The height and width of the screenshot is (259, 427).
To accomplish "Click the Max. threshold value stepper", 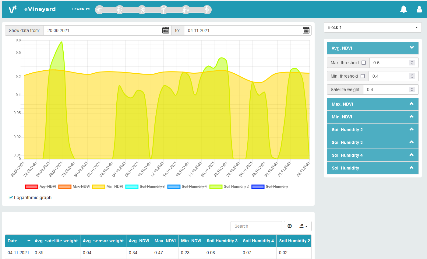I will tap(412, 63).
